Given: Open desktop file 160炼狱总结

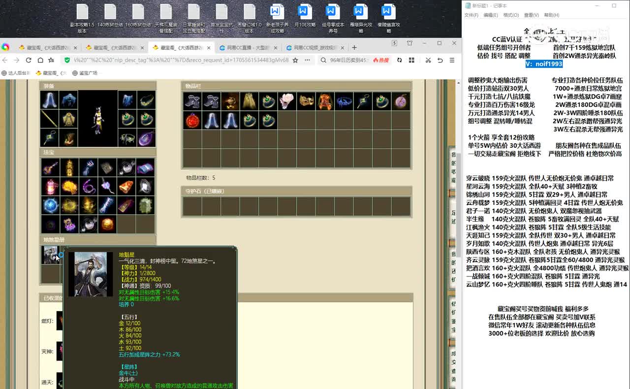Looking at the screenshot, I should click(138, 16).
